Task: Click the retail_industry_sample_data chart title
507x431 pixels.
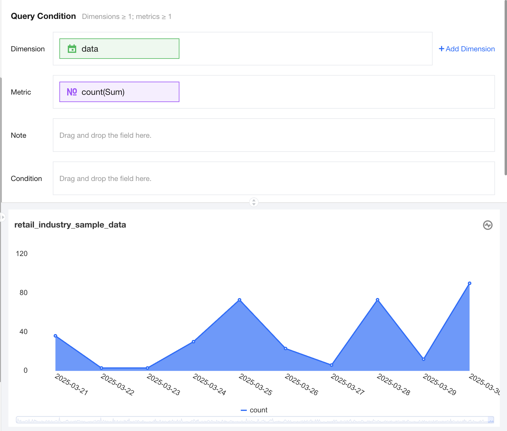Action: (70, 225)
